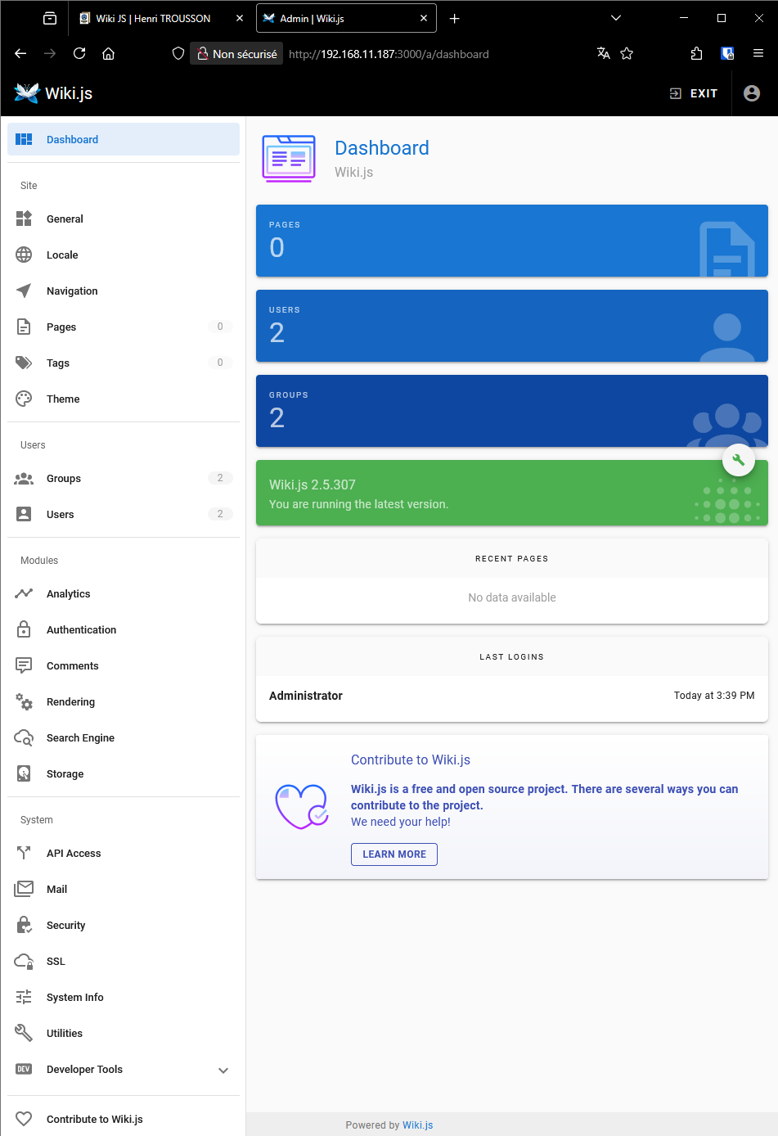Click the SSL cloud-lock icon
The height and width of the screenshot is (1136, 778).
point(24,961)
